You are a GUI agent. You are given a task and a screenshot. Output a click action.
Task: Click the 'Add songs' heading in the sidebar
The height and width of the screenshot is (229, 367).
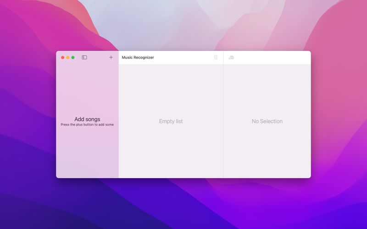(x=87, y=119)
